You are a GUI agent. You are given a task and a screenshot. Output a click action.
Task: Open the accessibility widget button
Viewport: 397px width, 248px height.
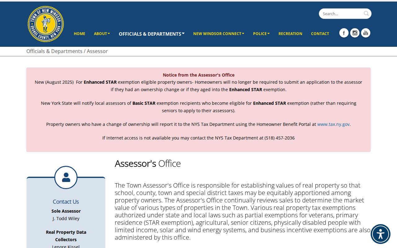(381, 234)
